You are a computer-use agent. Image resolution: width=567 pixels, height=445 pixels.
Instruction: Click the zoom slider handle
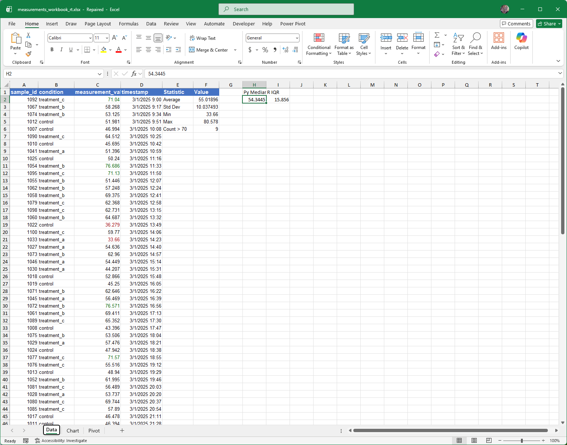522,441
